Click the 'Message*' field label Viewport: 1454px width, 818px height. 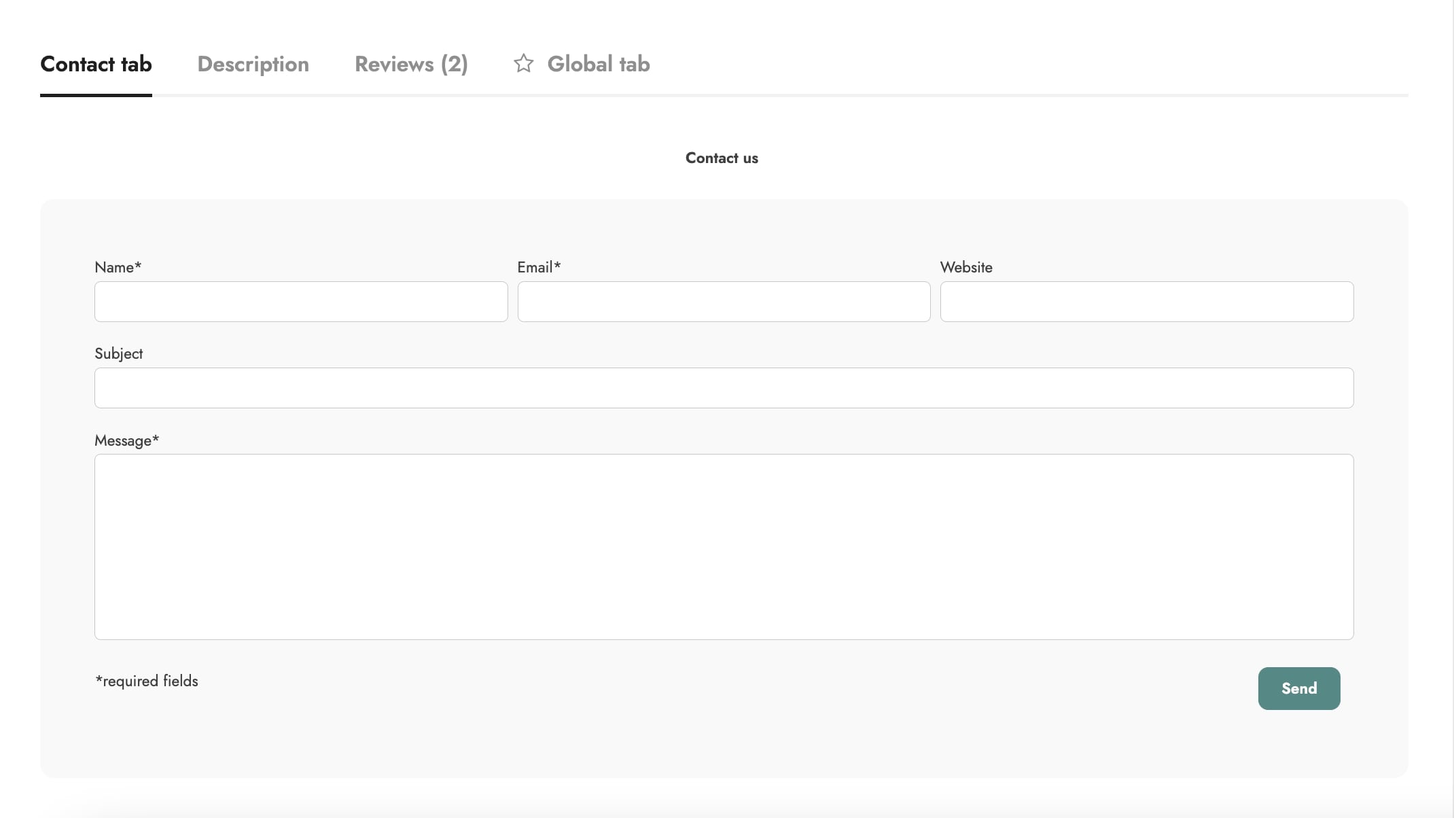126,440
